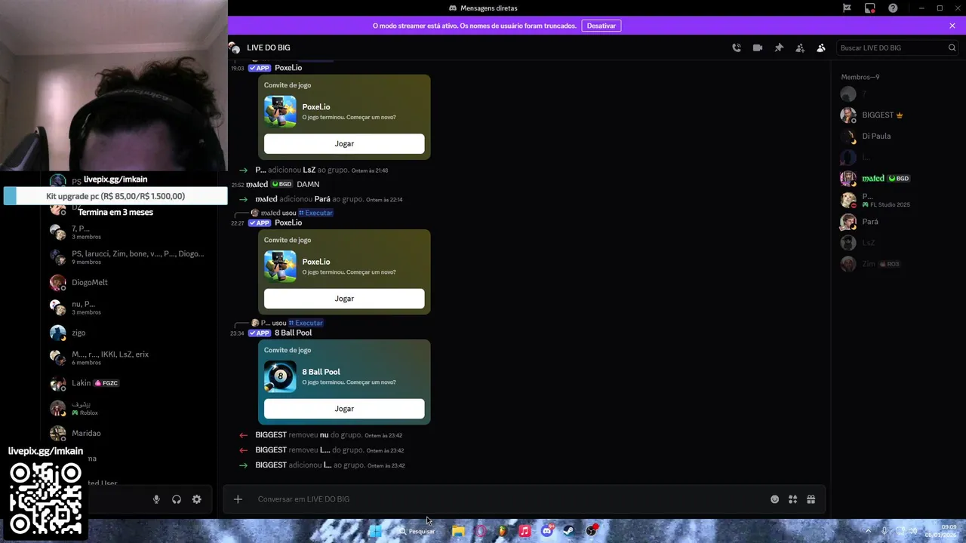Open pinned messages with the pin icon
966x543 pixels.
pos(779,48)
